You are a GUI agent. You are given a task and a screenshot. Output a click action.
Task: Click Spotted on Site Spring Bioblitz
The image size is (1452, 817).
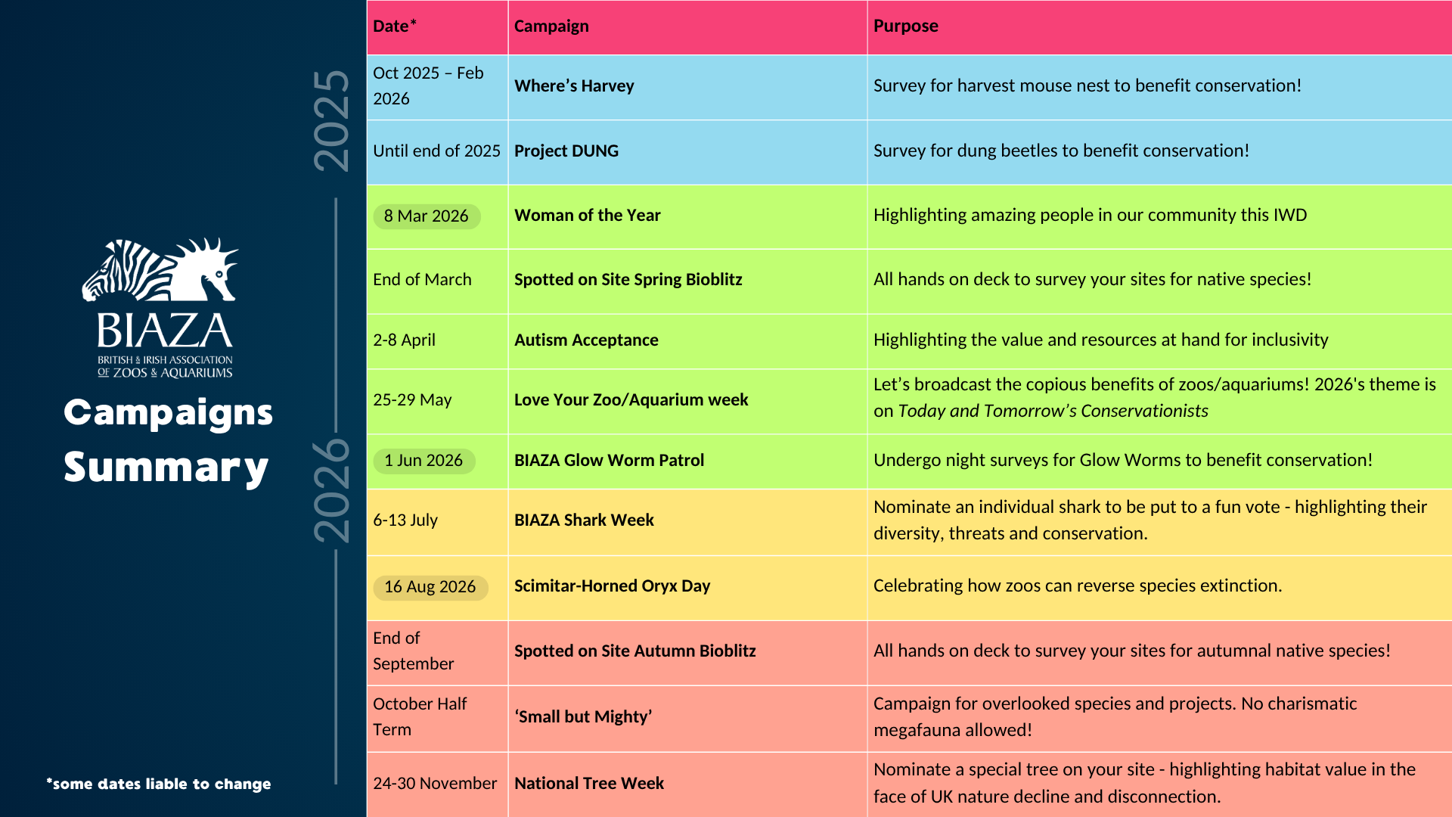click(628, 280)
